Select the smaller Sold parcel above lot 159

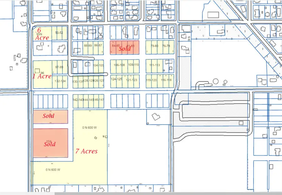click(50, 116)
